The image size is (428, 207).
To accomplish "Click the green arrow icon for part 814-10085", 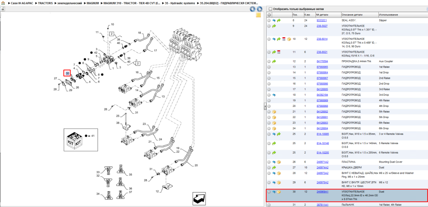I will click(279, 134).
